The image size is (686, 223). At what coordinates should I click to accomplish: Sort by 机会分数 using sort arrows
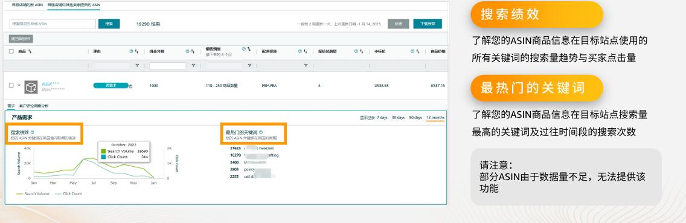[193, 51]
